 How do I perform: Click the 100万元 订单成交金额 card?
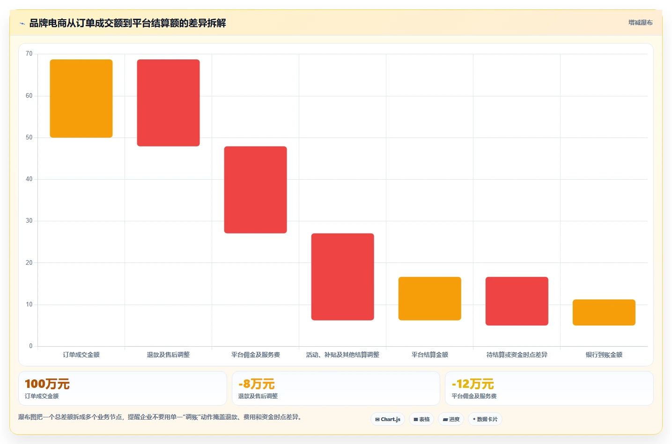click(123, 388)
